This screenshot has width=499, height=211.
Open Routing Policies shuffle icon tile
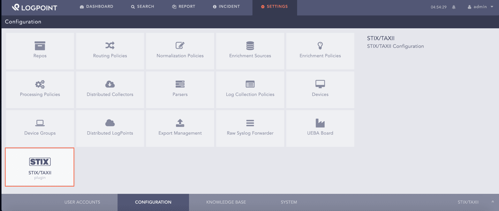(110, 51)
